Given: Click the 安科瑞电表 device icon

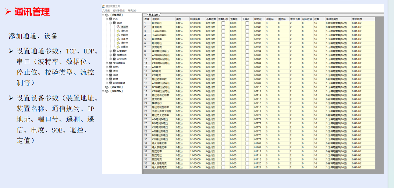Looking at the screenshot, I should [110, 63].
